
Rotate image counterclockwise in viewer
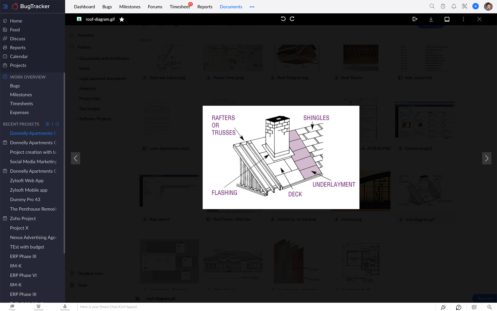point(283,19)
